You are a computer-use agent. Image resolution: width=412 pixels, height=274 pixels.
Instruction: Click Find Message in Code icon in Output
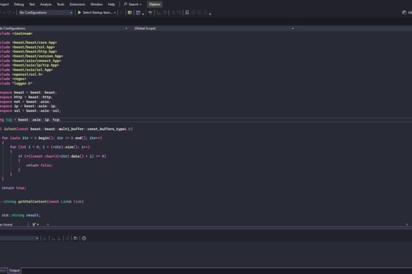45,239
